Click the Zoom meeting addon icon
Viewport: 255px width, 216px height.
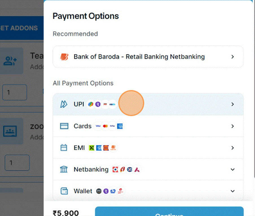coord(10,131)
